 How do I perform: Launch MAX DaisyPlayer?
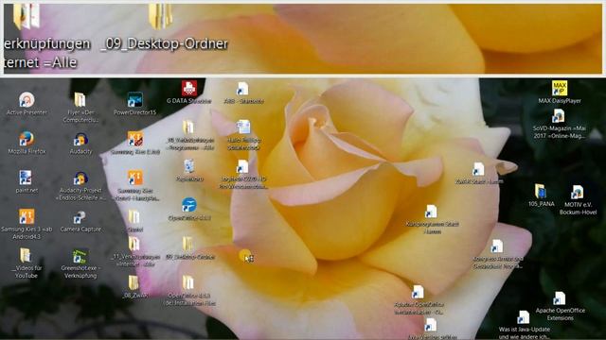coord(560,88)
